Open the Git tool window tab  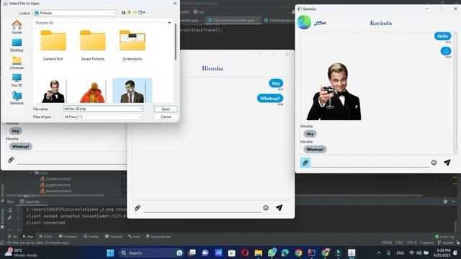click(12, 237)
